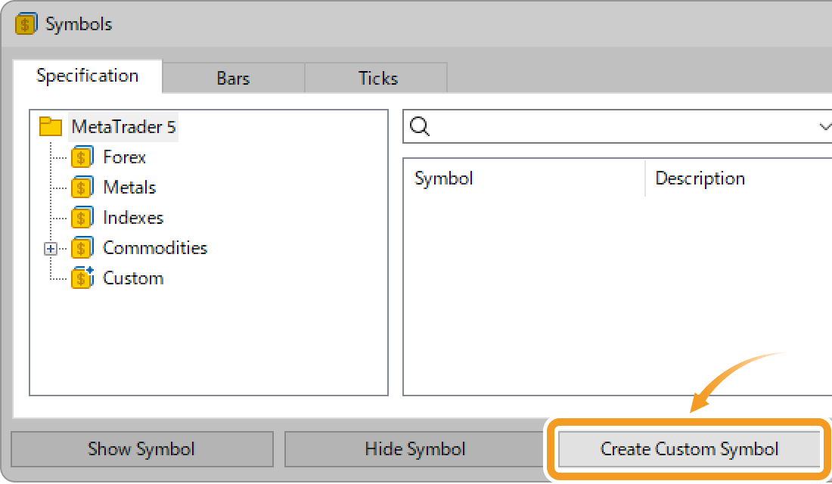832x484 pixels.
Task: Select the Forex label in tree
Action: (x=124, y=157)
